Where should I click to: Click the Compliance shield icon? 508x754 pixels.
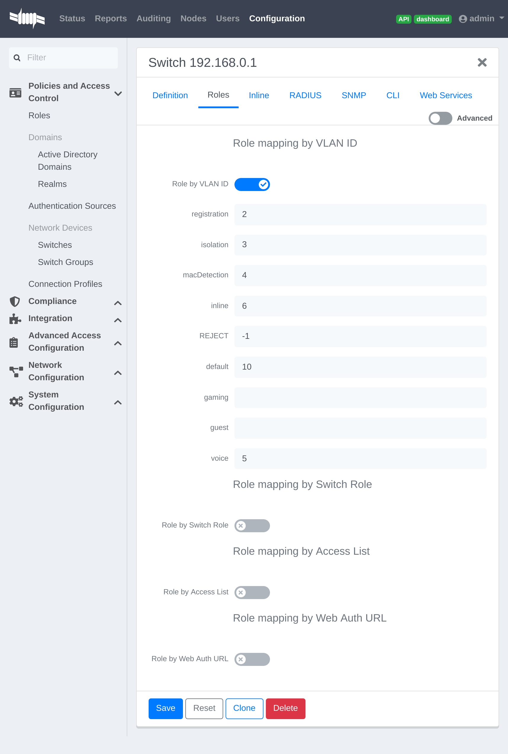click(x=15, y=301)
